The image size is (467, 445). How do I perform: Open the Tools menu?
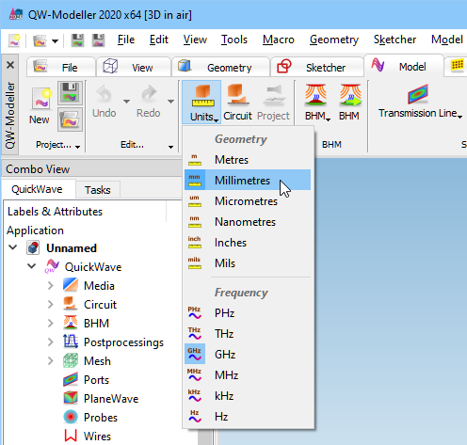pyautogui.click(x=234, y=40)
